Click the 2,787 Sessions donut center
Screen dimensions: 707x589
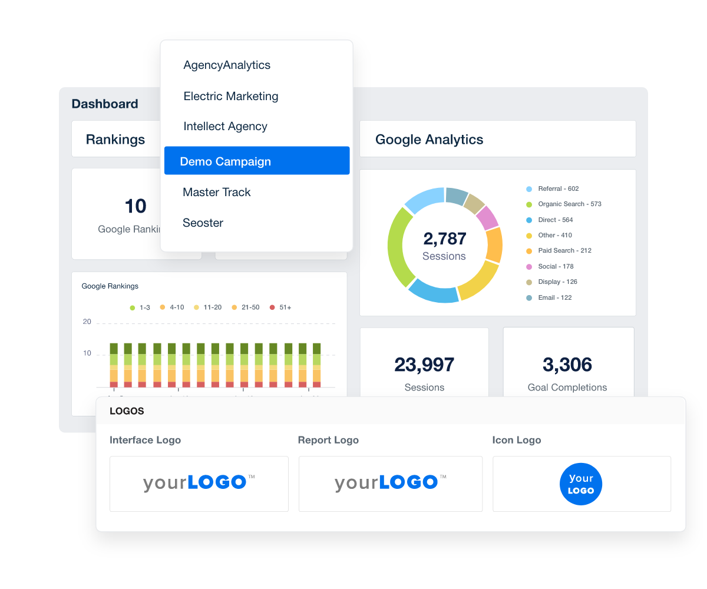(445, 245)
